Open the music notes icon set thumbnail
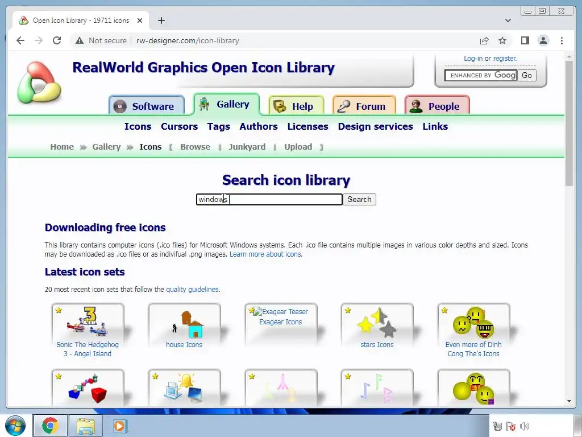Screen dimensions: 582x437 pyautogui.click(x=377, y=388)
